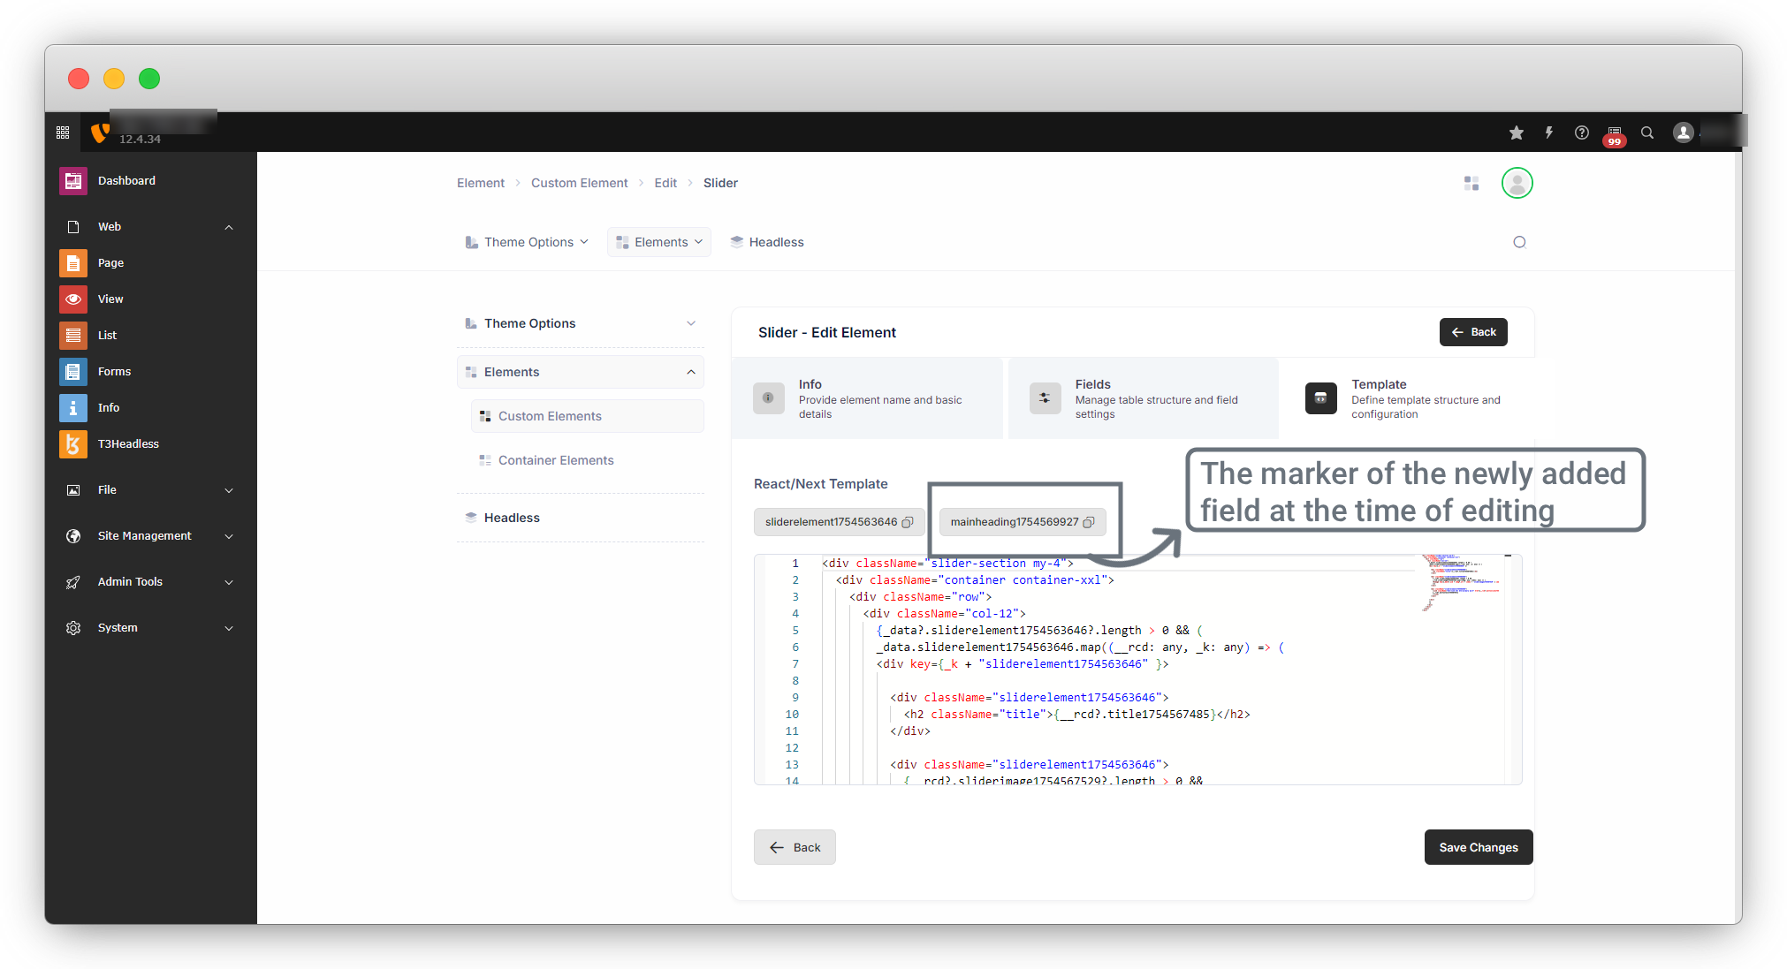Image resolution: width=1787 pixels, height=969 pixels.
Task: Toggle the circle switch near Headless tab
Action: coord(1519,242)
